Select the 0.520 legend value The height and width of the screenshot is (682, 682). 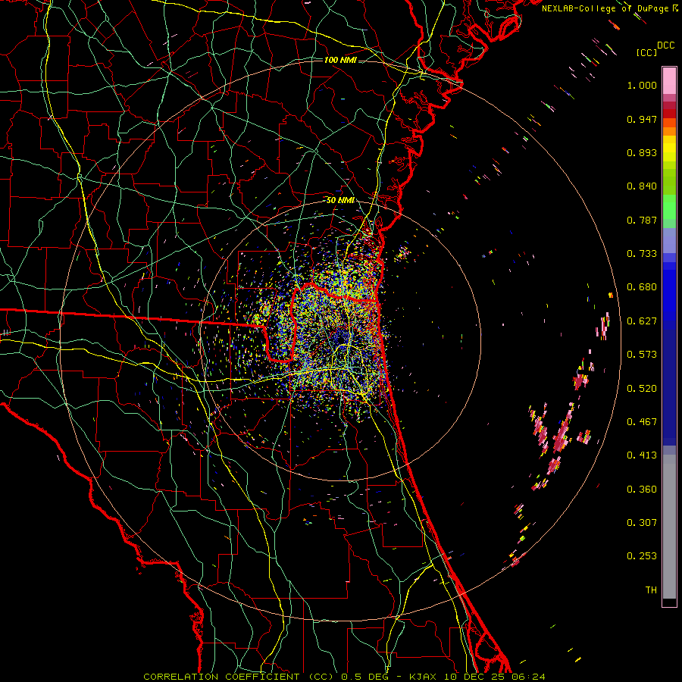(x=642, y=389)
